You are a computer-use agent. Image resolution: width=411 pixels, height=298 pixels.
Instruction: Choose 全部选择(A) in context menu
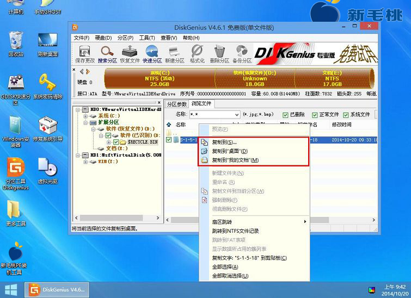coord(254,267)
